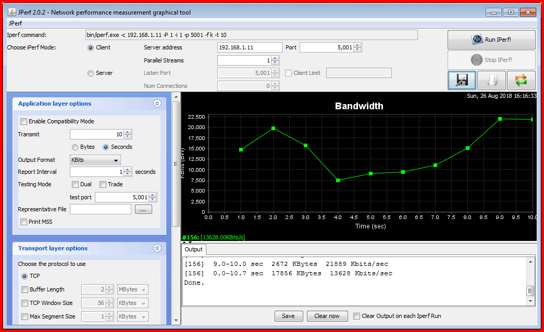The height and width of the screenshot is (332, 544).
Task: Click the 'Done.' output line
Action: pos(194,283)
